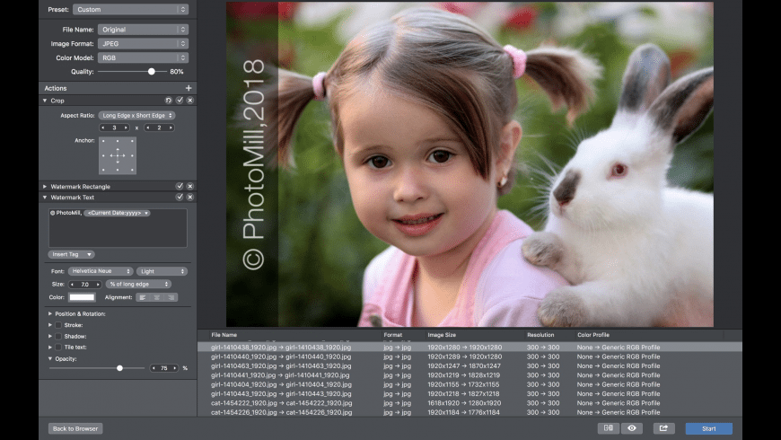The height and width of the screenshot is (440, 781).
Task: Click the eye preview icon
Action: [x=632, y=428]
